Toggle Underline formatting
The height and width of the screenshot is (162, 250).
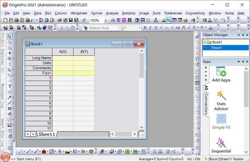(x=156, y=28)
